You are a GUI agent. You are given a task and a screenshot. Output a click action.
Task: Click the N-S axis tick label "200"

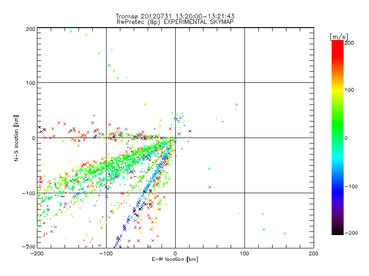coord(30,29)
